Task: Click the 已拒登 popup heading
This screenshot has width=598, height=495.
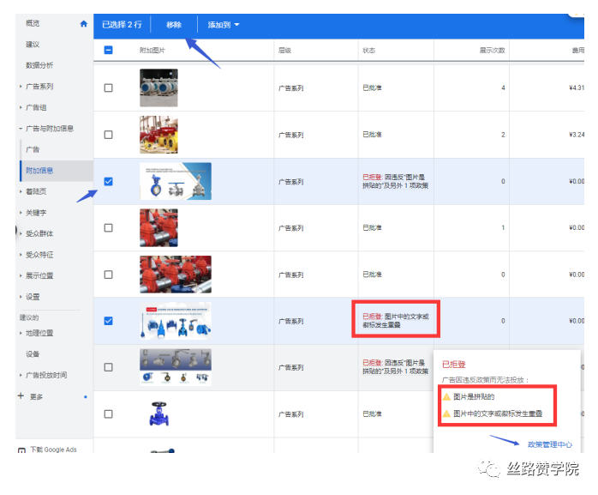Action: (454, 365)
